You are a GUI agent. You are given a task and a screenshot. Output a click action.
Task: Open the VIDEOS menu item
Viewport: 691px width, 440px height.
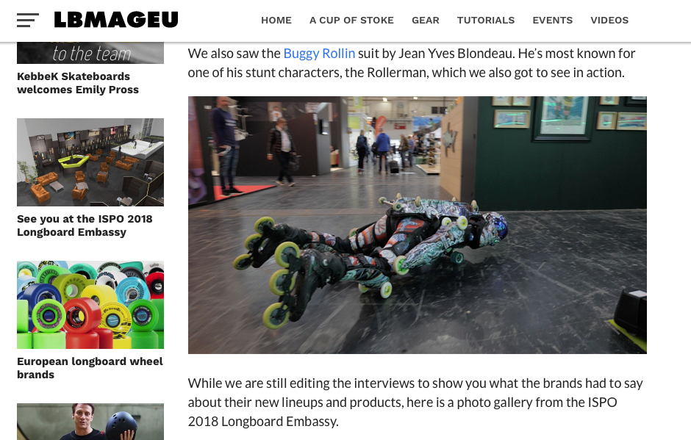coord(609,21)
